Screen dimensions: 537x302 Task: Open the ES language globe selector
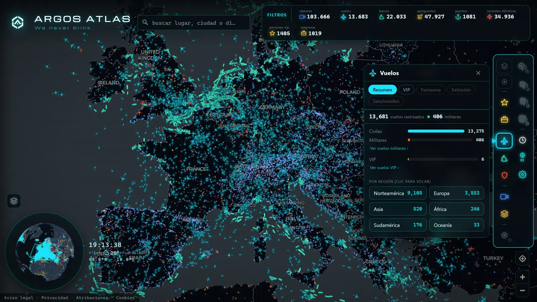tap(523, 157)
